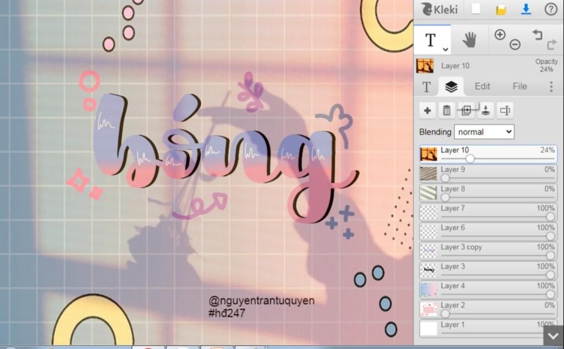The height and width of the screenshot is (349, 564).
Task: Select Layer 9 in the list
Action: [x=489, y=173]
